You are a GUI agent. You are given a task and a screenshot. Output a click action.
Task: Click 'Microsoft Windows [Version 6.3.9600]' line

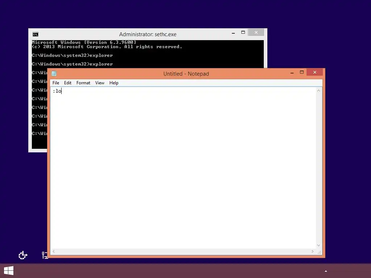point(84,42)
